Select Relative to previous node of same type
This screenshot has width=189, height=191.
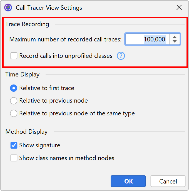[14, 113]
